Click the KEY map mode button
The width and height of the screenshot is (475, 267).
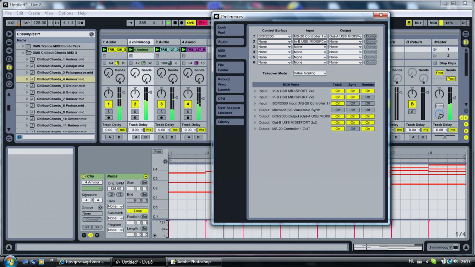(x=418, y=23)
